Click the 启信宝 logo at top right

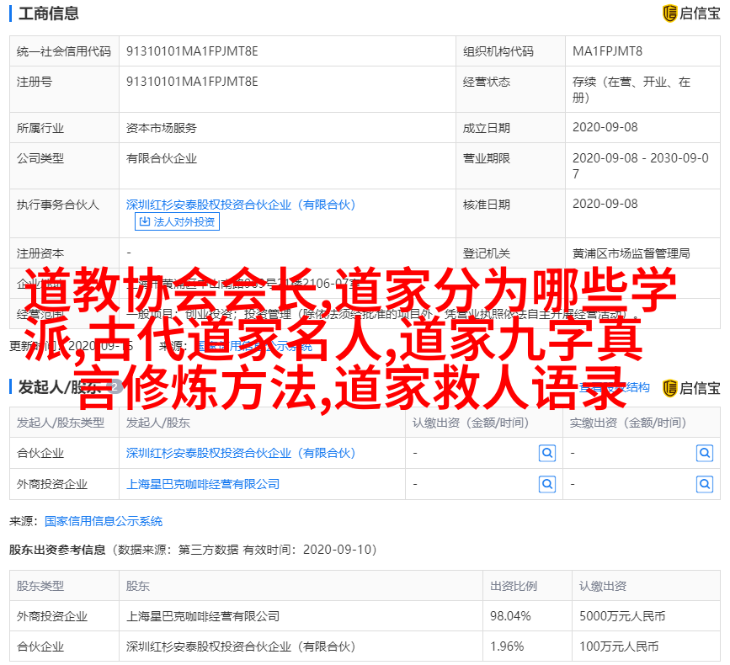[x=691, y=13]
